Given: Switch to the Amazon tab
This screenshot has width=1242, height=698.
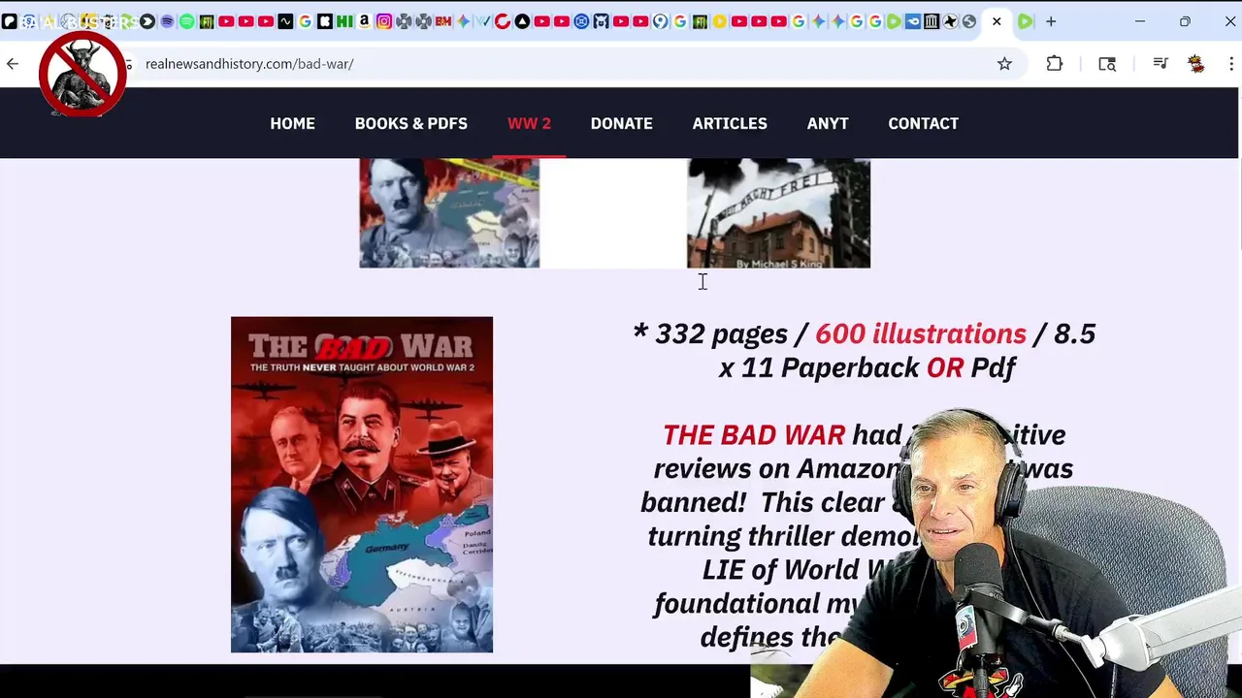Looking at the screenshot, I should [x=364, y=21].
